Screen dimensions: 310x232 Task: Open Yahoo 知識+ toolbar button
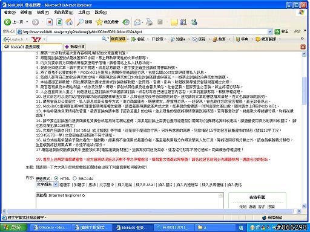coord(177,39)
